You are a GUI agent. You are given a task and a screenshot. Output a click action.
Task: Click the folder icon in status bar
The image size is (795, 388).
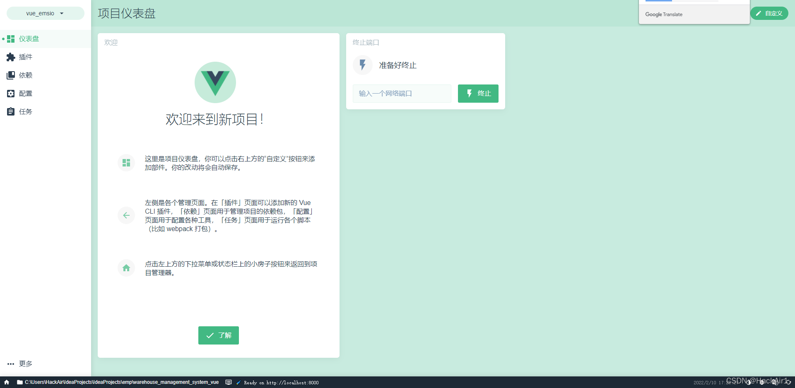pos(19,382)
